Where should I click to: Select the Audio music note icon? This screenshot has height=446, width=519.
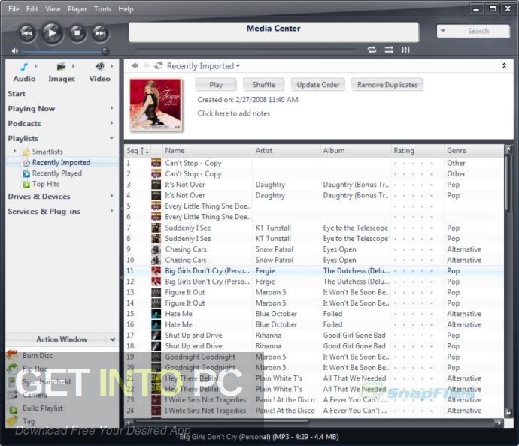[24, 66]
